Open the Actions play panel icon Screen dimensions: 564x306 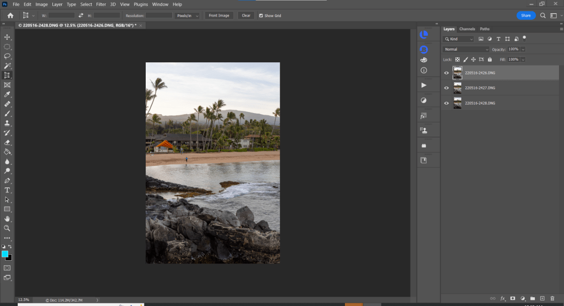coord(424,85)
